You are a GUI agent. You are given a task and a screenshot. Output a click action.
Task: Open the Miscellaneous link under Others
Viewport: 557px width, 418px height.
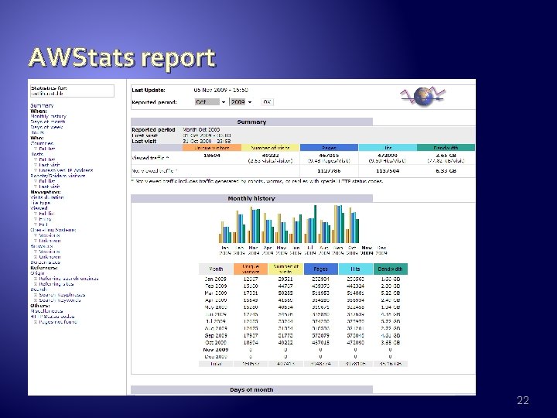click(46, 311)
